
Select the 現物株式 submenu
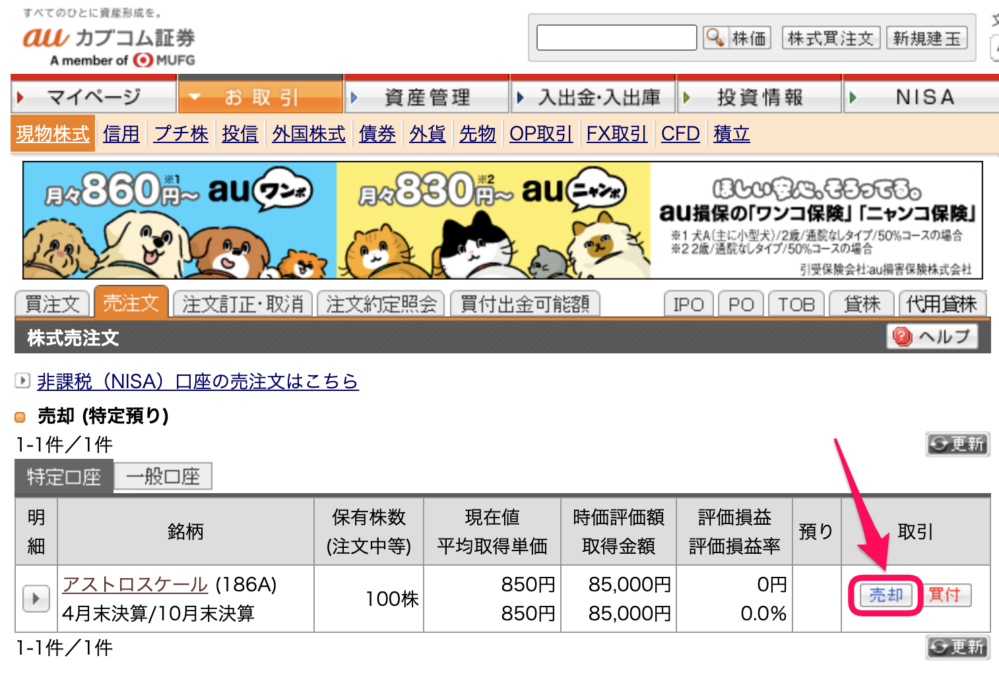53,134
